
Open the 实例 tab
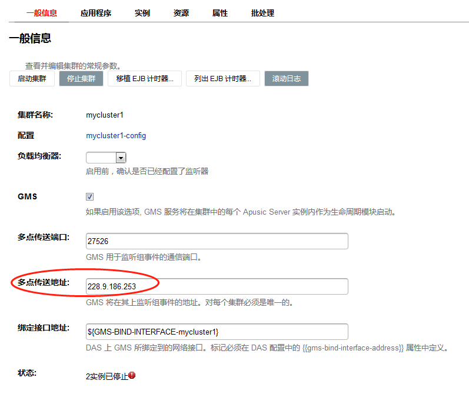pos(142,13)
